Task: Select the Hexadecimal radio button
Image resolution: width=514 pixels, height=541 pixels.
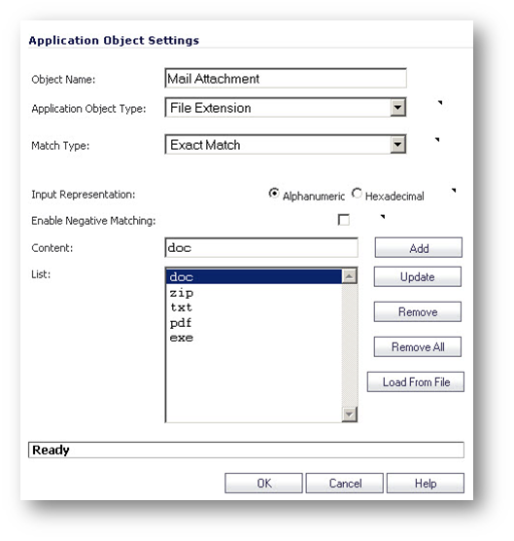Action: point(357,194)
